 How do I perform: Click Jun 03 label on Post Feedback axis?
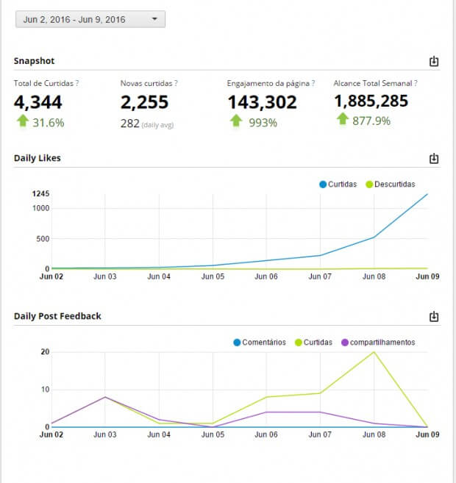pos(105,434)
